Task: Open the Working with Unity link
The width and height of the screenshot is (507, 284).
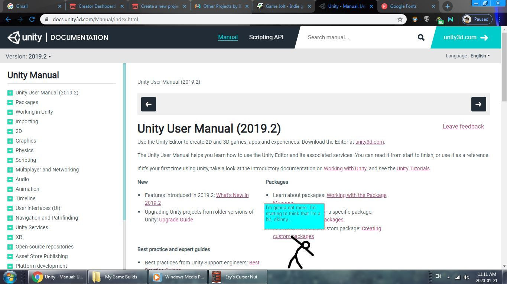Action: point(345,168)
